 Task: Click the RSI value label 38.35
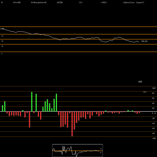pyautogui.click(x=144, y=41)
